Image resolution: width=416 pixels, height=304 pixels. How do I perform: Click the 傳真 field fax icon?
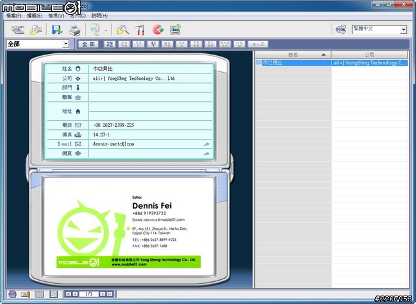tap(78, 134)
